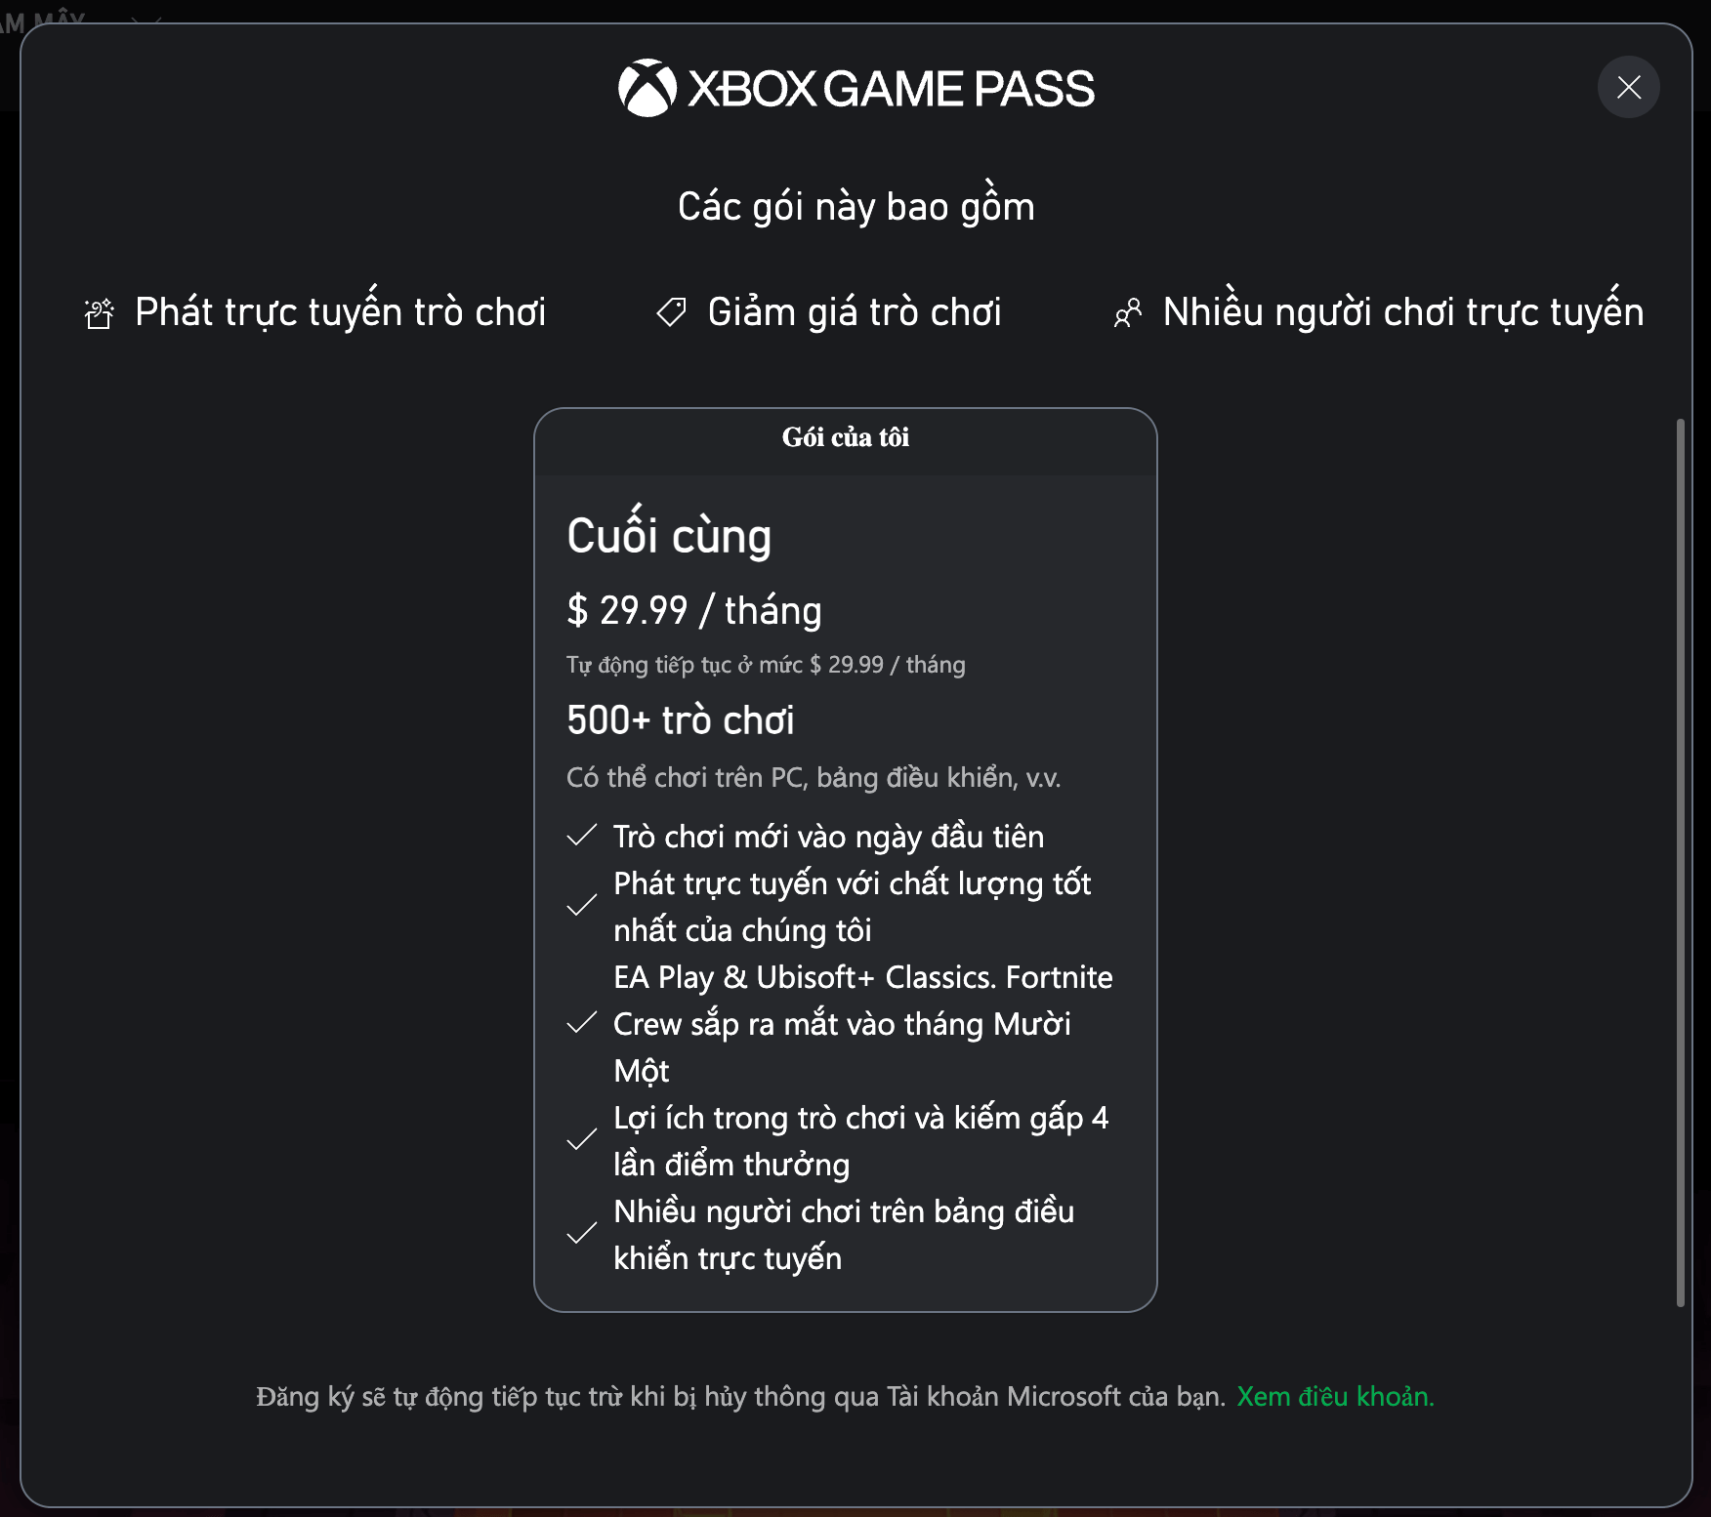Click checkmark next to "Lợi ích trong trò chơi"
Image resolution: width=1711 pixels, height=1517 pixels.
click(x=582, y=1140)
